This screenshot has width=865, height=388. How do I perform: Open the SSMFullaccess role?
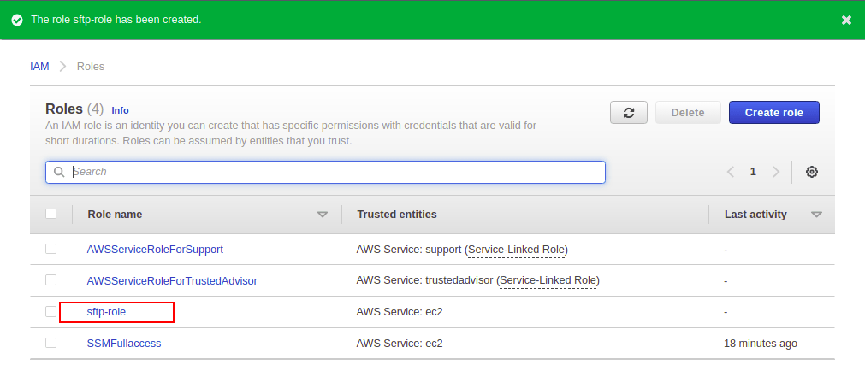[x=124, y=344]
